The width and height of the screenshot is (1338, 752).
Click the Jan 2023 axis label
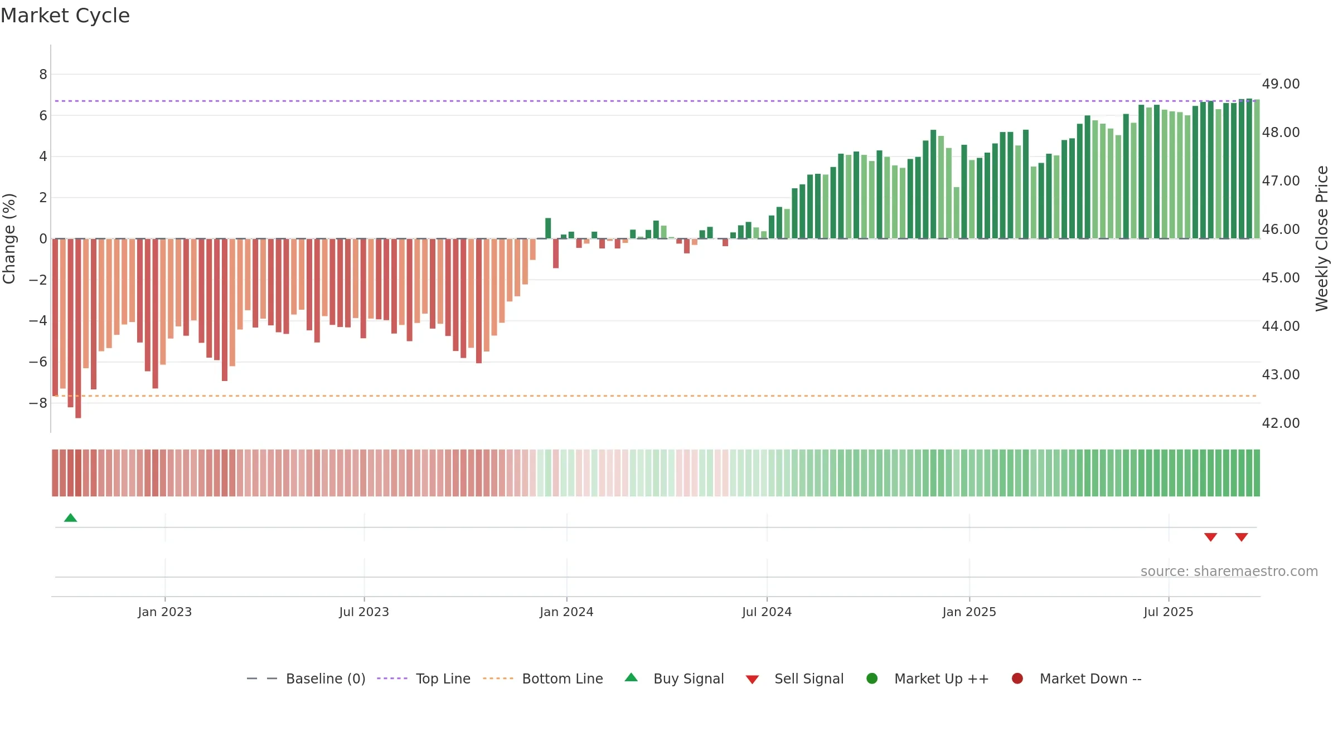pos(165,612)
